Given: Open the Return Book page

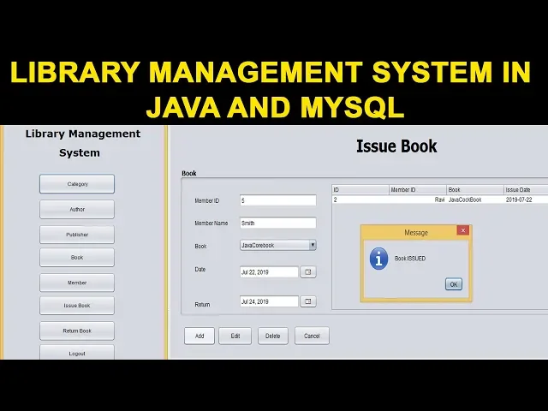Looking at the screenshot, I should click(77, 331).
